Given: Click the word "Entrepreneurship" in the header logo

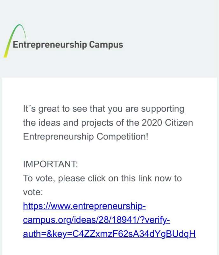Looking at the screenshot, I should [x=49, y=45].
